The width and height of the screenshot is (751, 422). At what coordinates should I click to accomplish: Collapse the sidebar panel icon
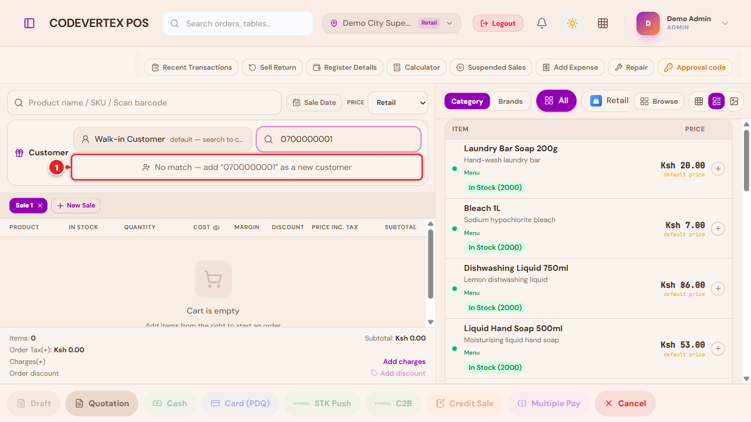[29, 23]
